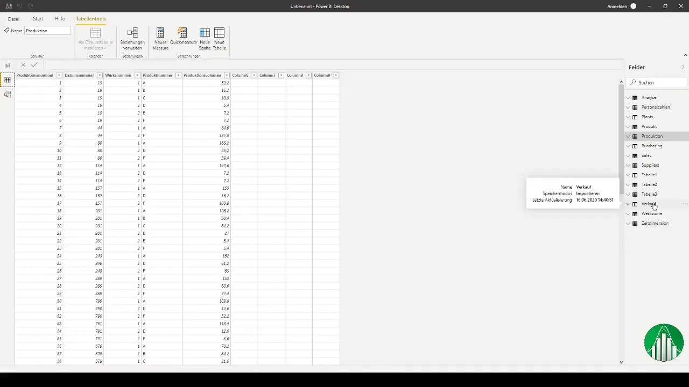
Task: Open the Datei tab
Action: click(13, 19)
